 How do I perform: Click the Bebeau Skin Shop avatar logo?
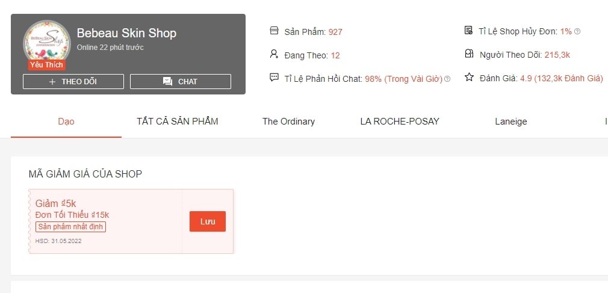(47, 43)
